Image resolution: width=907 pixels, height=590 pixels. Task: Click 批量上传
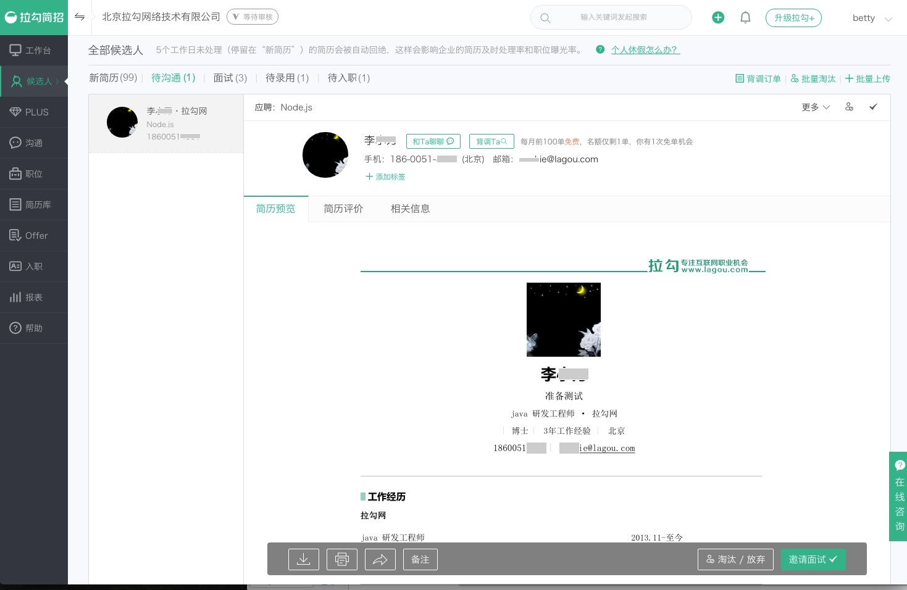pos(867,79)
